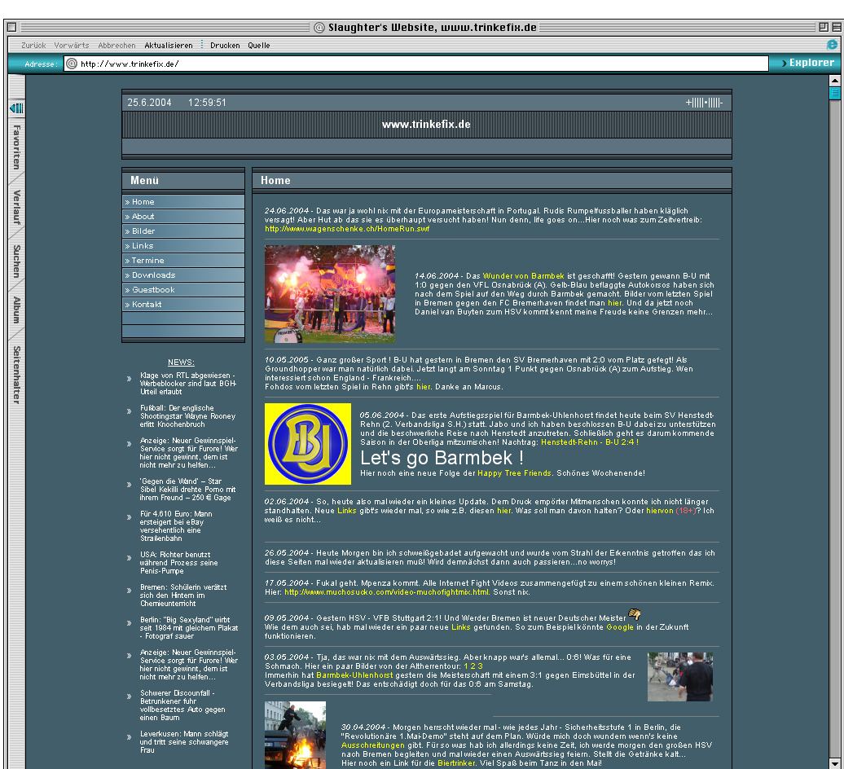The image size is (844, 769).
Task: Open the Henstedt-Rehn - B-U 2:4 link
Action: coord(589,442)
